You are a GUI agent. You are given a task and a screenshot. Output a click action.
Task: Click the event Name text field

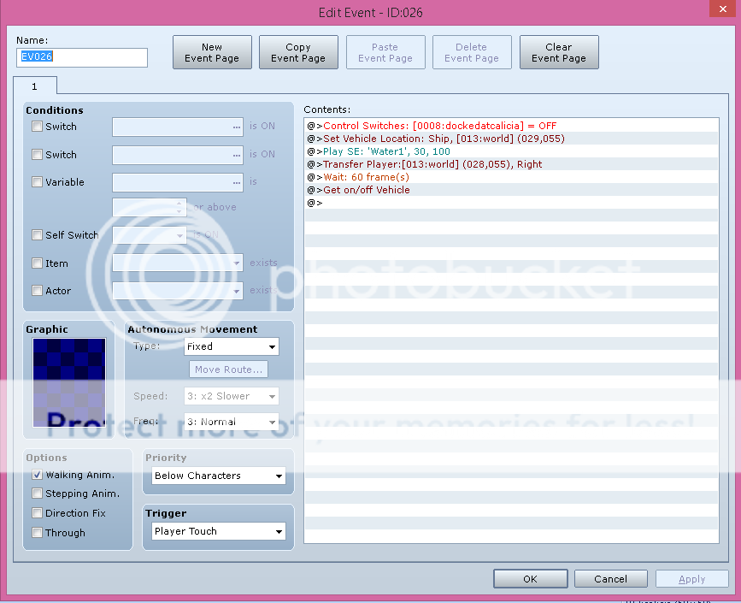coord(82,57)
